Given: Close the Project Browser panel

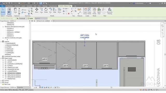Looking at the screenshot, I should [30, 21].
